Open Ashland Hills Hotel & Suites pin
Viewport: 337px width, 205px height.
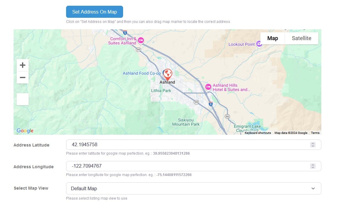click(208, 87)
